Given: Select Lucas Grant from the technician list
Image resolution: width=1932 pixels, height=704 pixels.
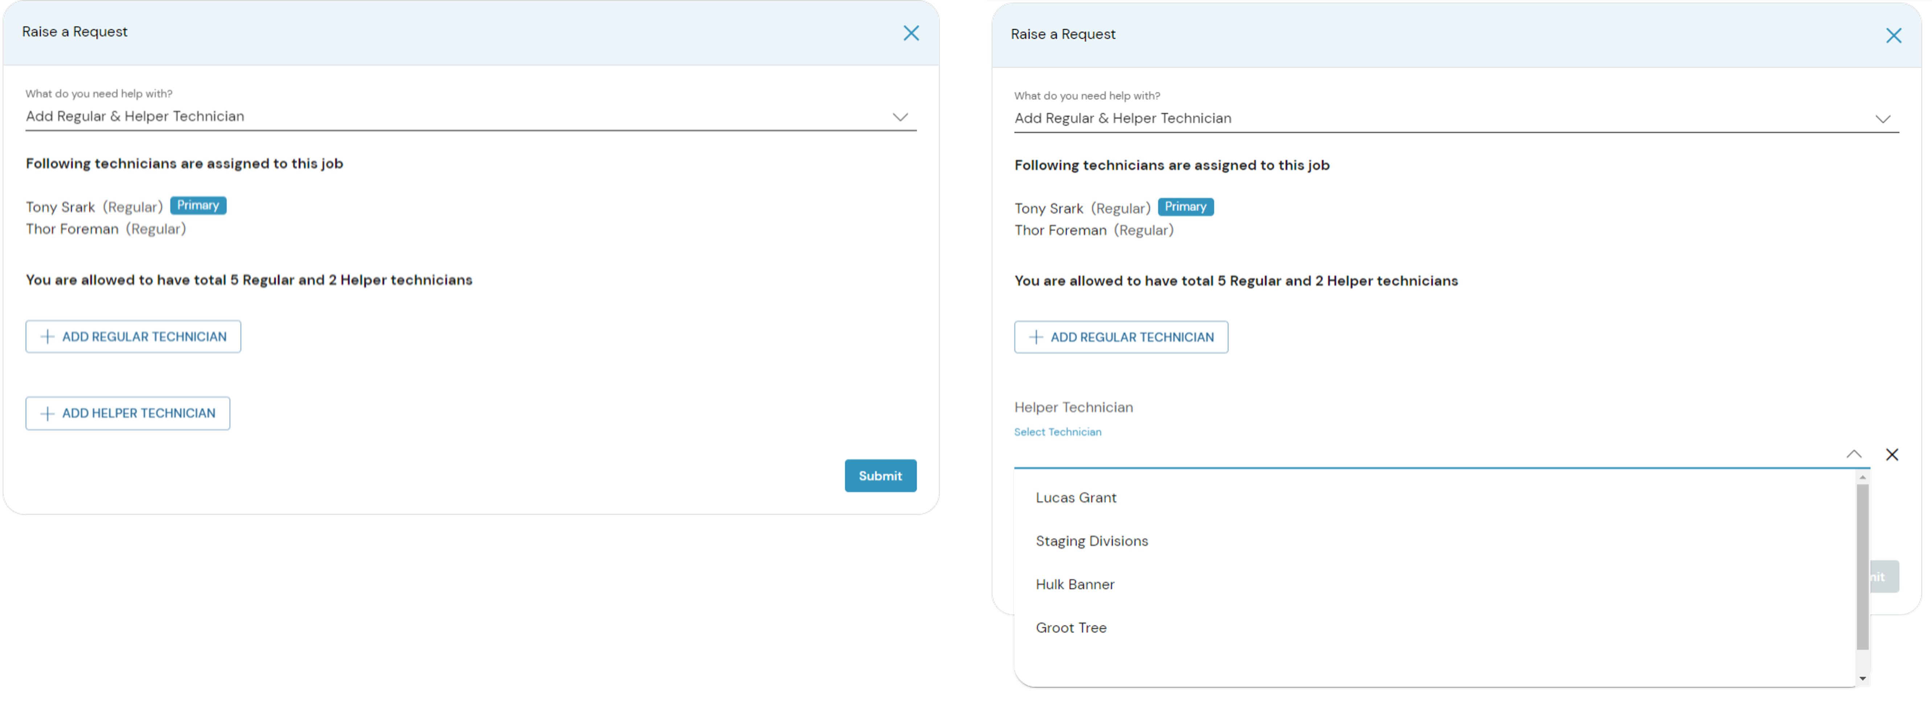Looking at the screenshot, I should 1076,497.
